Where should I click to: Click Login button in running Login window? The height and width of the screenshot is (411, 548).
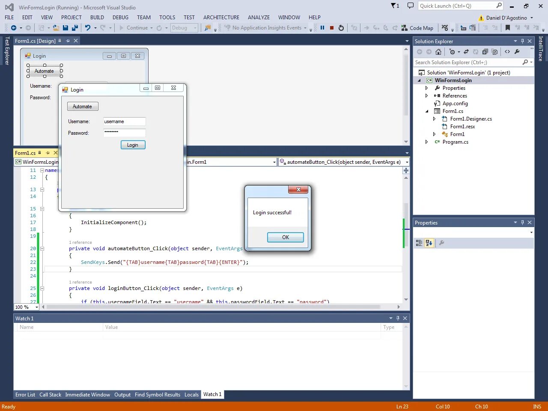(x=133, y=145)
